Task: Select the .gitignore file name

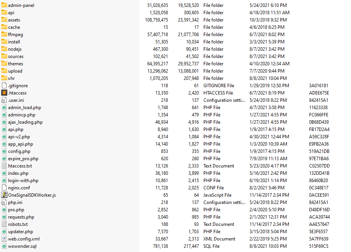Action: [x=18, y=86]
